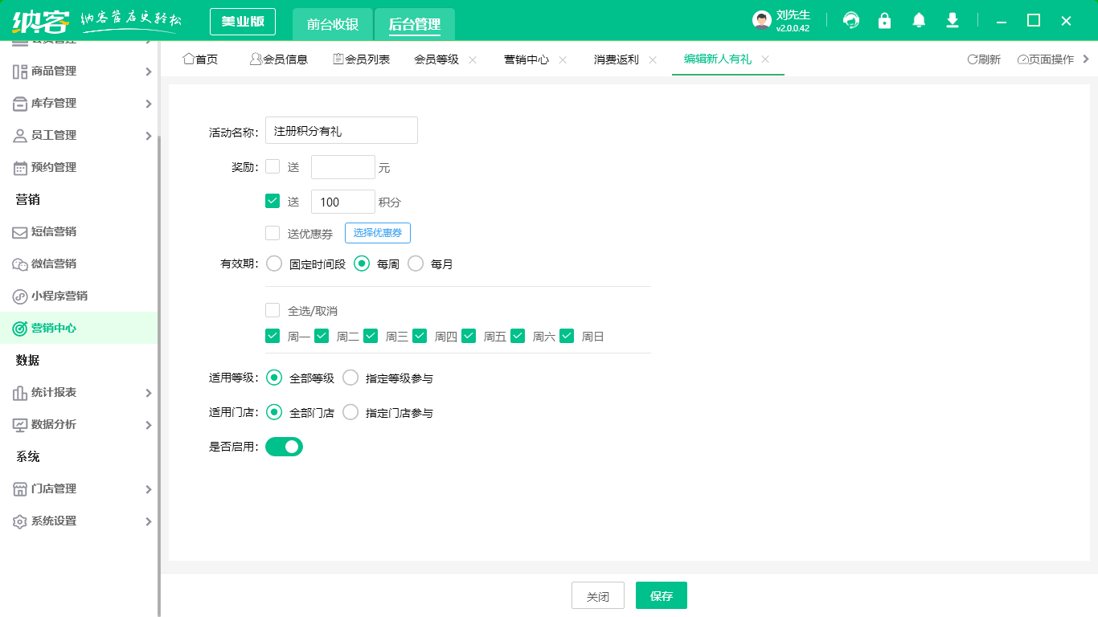1098x617 pixels.
Task: Select 小程序营销 from the sidebar
Action: 53,296
